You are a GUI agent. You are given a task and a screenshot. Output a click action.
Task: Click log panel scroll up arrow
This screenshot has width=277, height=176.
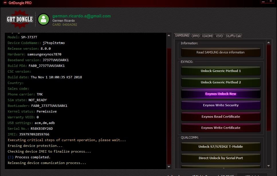coord(169,35)
